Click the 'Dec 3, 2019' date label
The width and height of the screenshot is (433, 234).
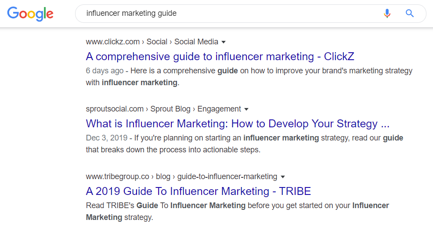tap(107, 138)
